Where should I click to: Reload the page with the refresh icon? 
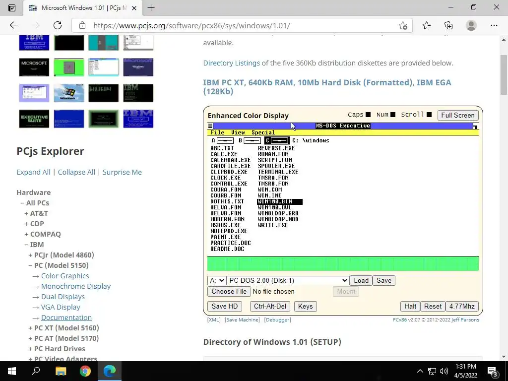point(58,25)
